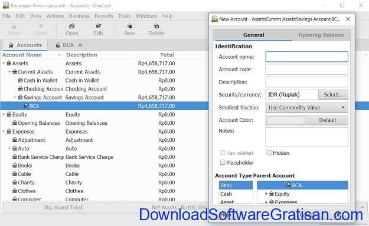
Task: Open the File menu
Action: [x=6, y=16]
